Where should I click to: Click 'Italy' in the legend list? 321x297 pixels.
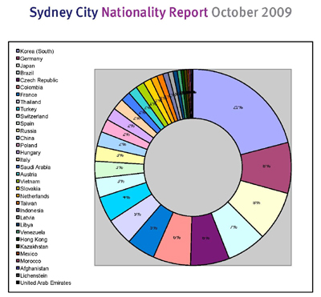click(x=25, y=160)
